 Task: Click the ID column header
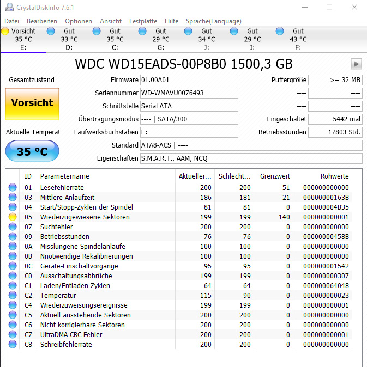point(28,176)
